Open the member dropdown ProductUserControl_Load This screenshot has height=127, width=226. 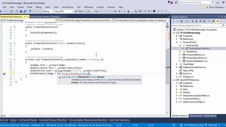(x=142, y=20)
